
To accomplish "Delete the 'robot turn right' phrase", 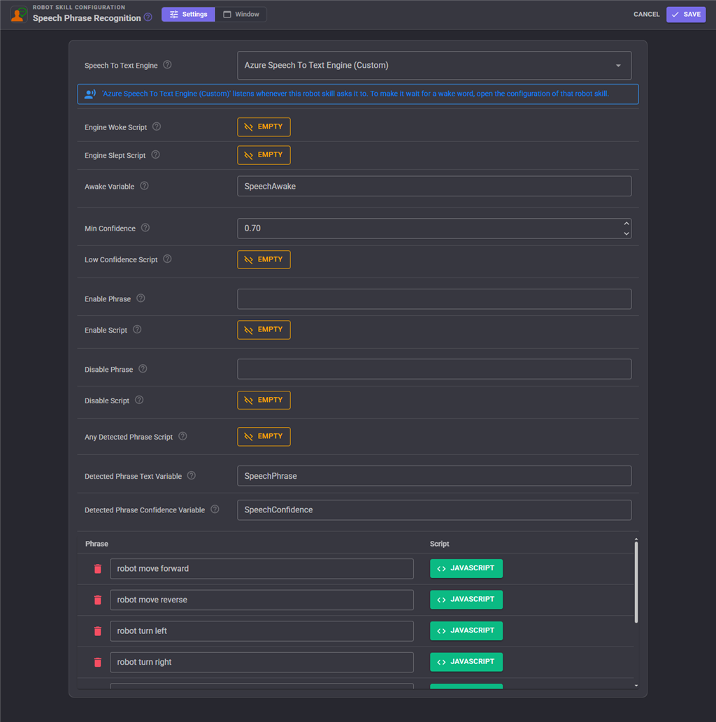I will coord(98,662).
